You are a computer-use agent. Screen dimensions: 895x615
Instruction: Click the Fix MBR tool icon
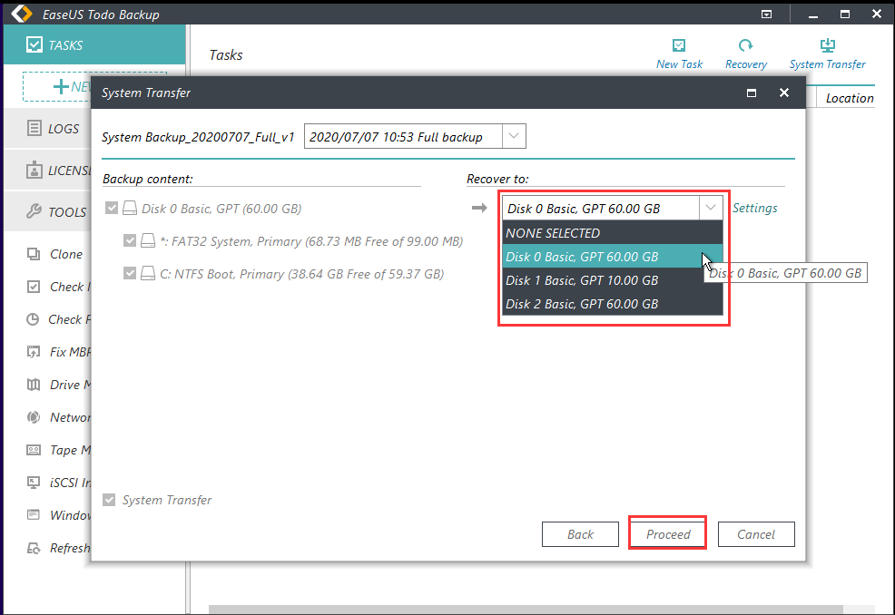click(34, 352)
